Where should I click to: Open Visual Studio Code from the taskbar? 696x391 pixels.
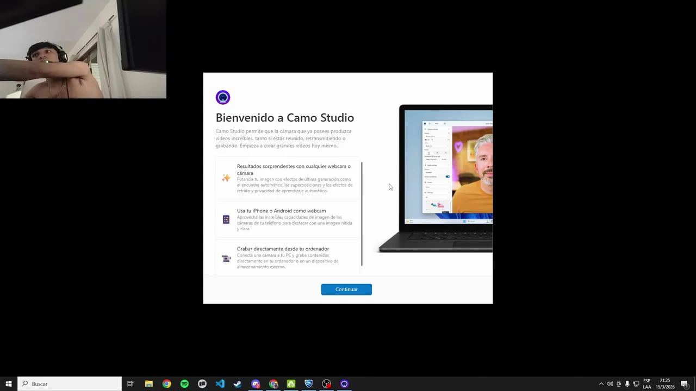[x=220, y=384]
